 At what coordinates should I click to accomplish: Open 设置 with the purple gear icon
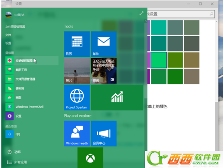pos(32,116)
